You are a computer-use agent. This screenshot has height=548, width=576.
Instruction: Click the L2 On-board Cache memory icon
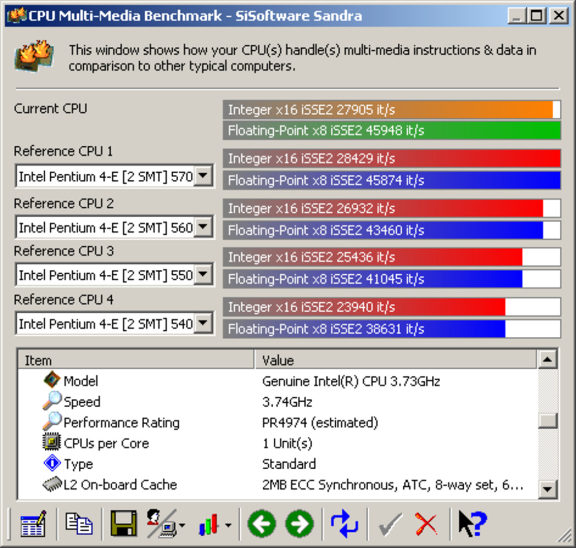[x=52, y=484]
